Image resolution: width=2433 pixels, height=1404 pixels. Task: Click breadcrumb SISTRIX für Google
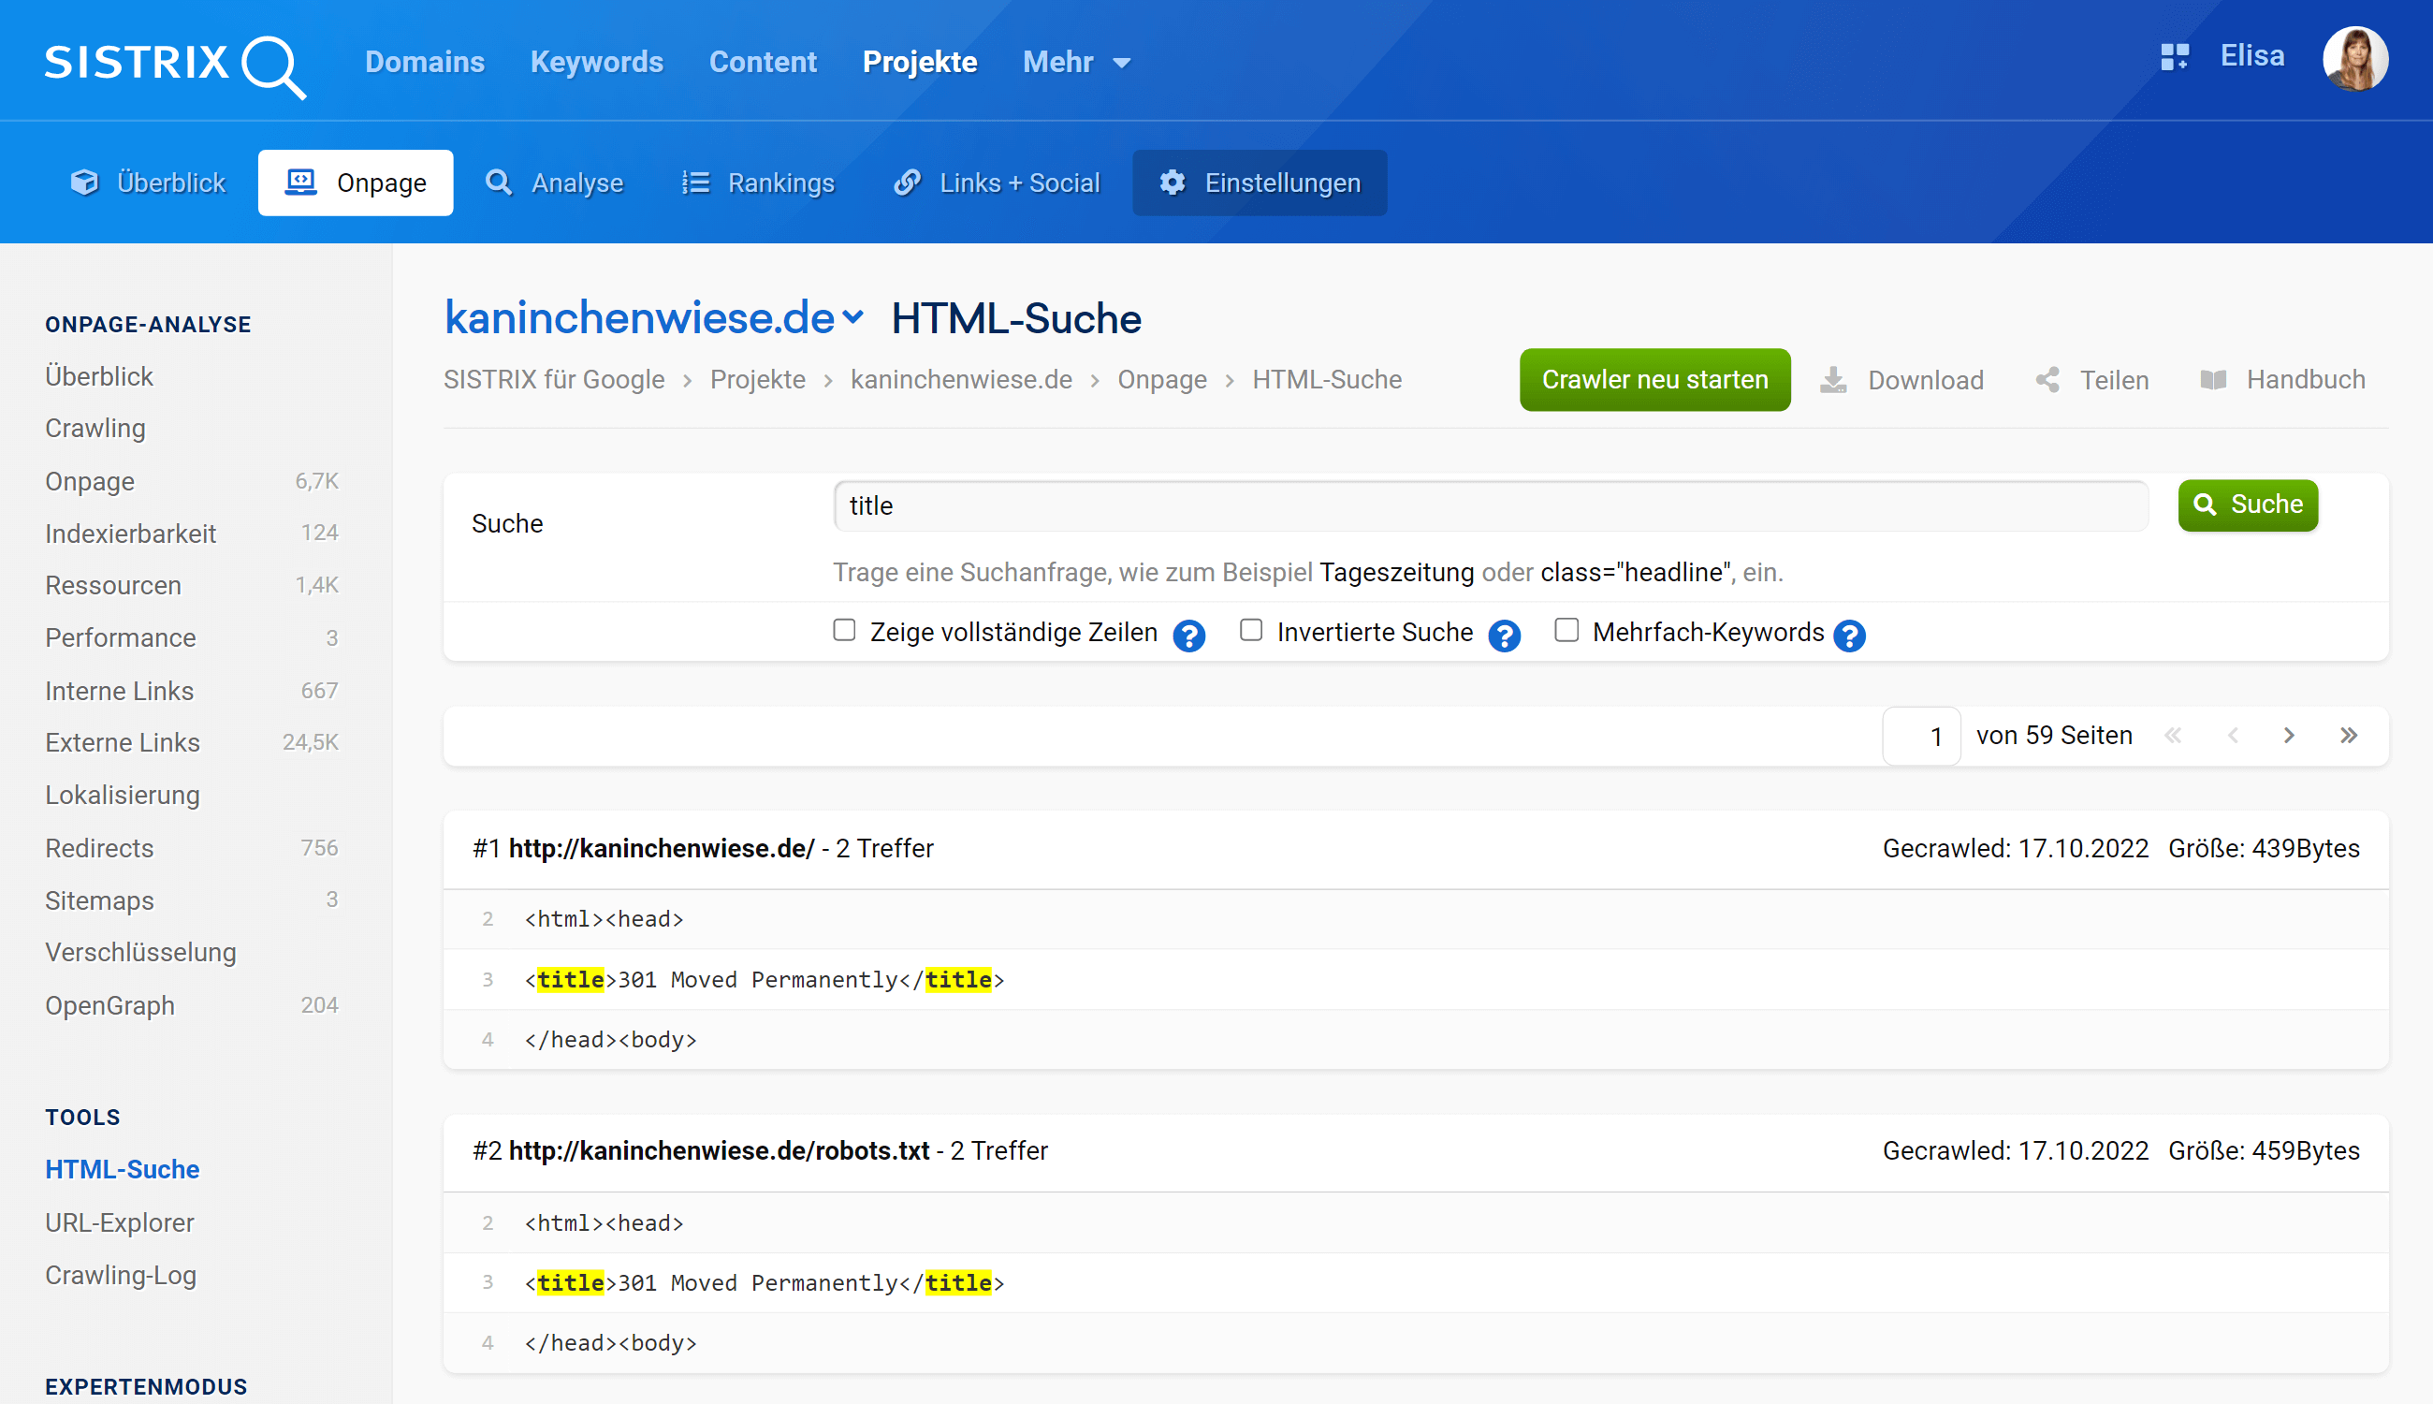tap(554, 380)
